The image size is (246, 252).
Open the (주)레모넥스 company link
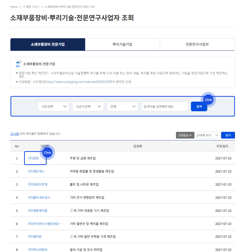click(x=36, y=171)
